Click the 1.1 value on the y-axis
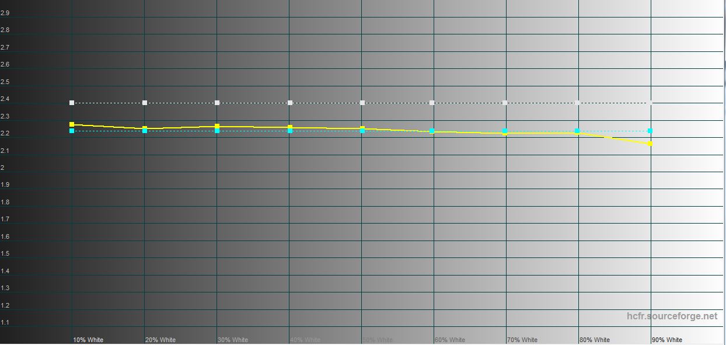 [5, 323]
